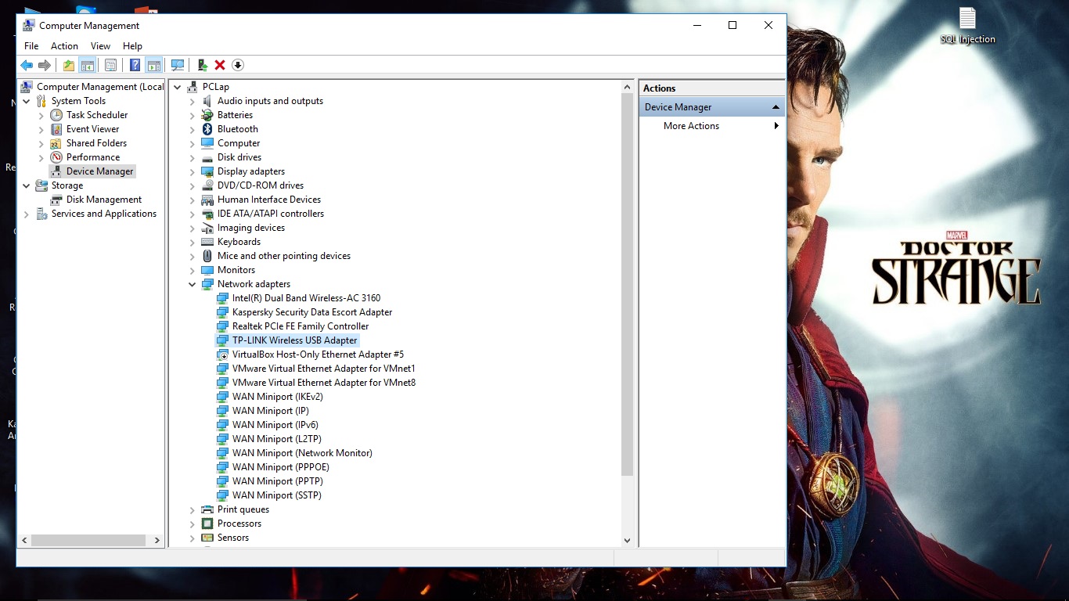The width and height of the screenshot is (1069, 601).
Task: Open the View menu
Action: pyautogui.click(x=100, y=46)
